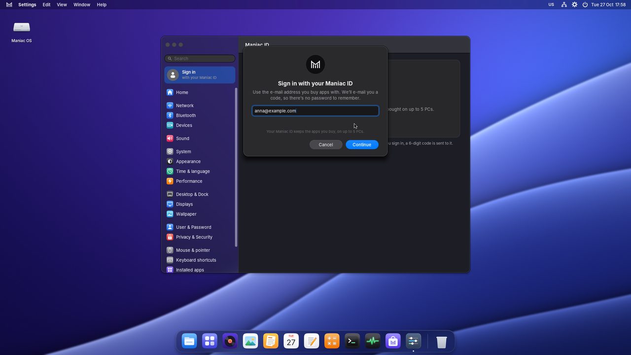631x355 pixels.
Task: Open the app store from dock
Action: point(393,341)
